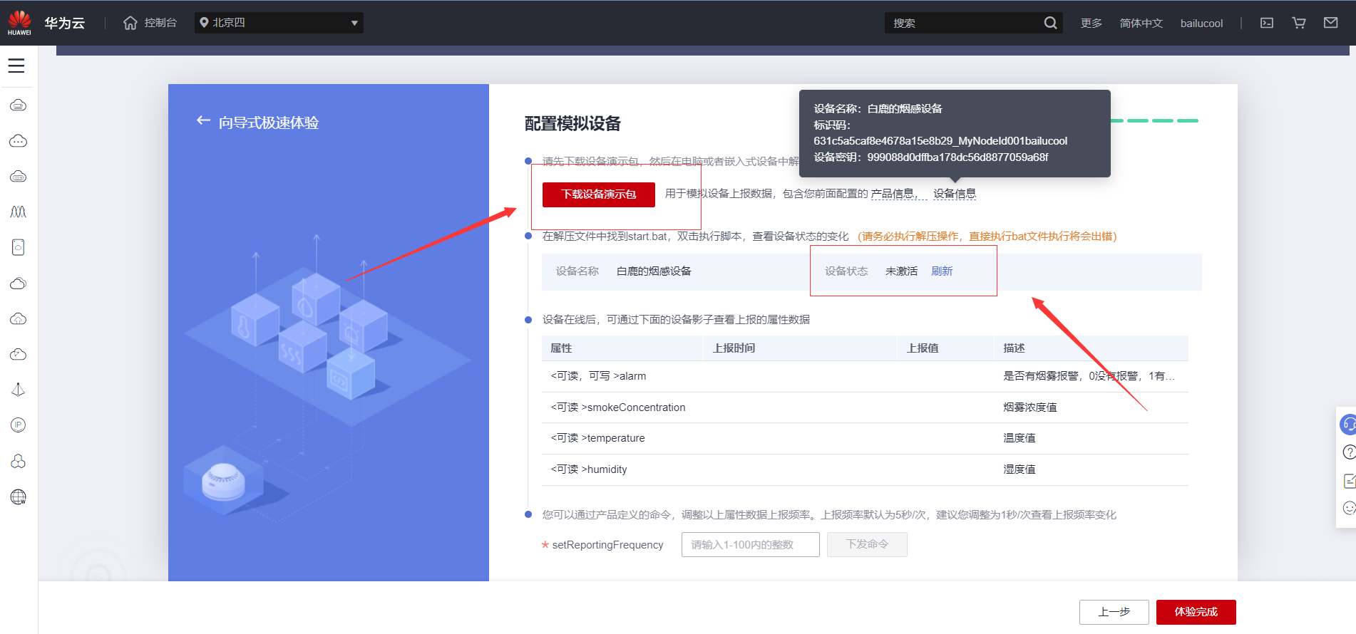
Task: Click the 配置模拟设备 heading
Action: coord(572,123)
